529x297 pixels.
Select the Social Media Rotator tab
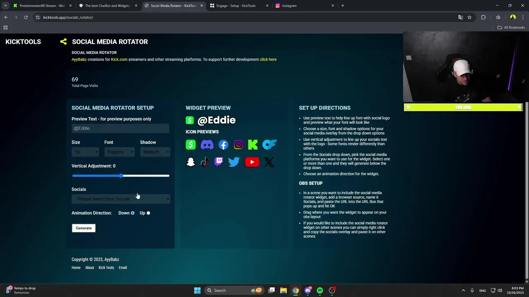coord(173,6)
